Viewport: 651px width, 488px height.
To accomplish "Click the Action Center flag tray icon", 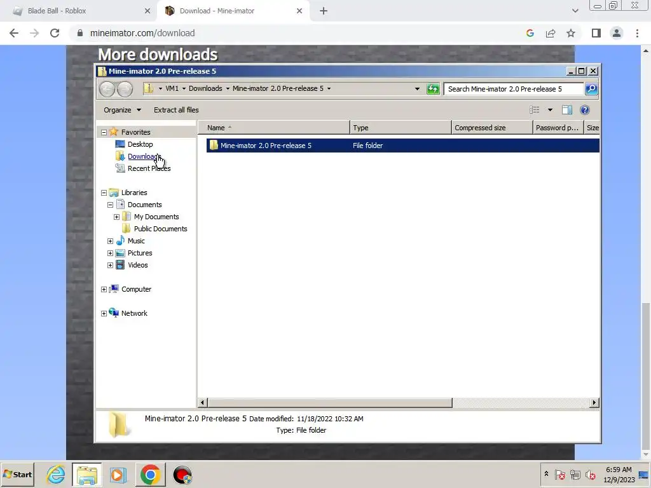I will 560,474.
